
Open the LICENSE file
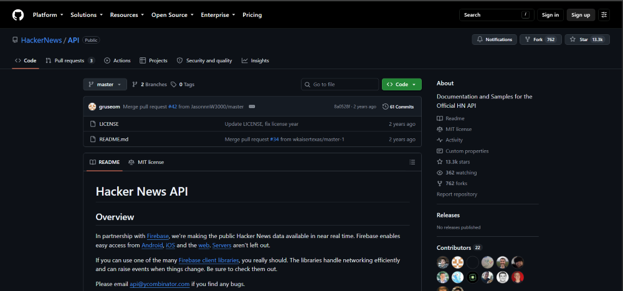coord(109,124)
